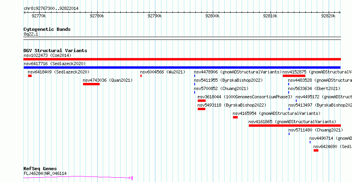Open the nsv4483528 variant label
Screen dimensions: 352x182
pos(320,80)
